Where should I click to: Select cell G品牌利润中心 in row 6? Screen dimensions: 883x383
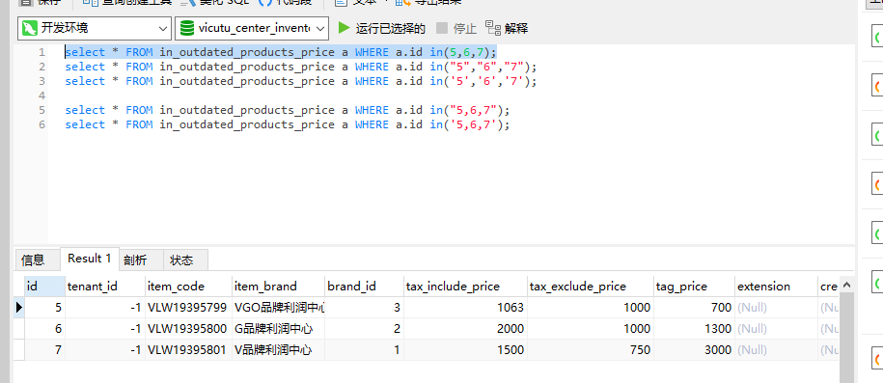click(278, 328)
